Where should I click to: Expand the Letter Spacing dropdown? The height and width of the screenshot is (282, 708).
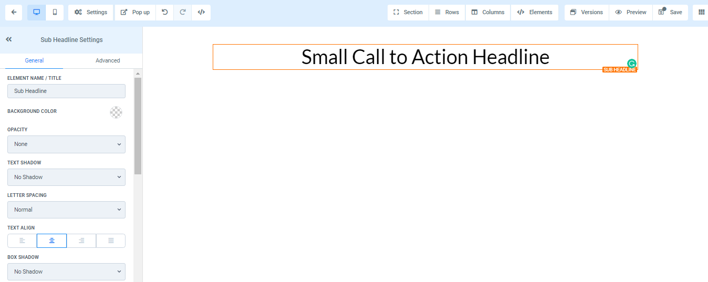coord(66,210)
